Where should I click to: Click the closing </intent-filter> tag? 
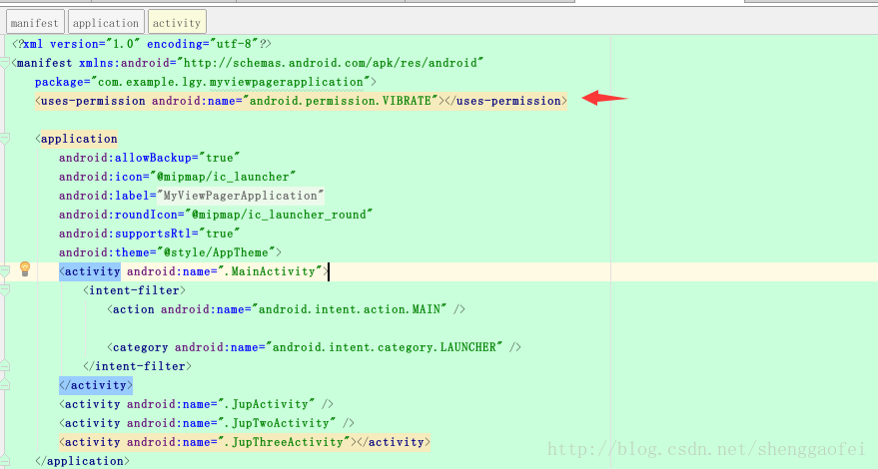137,366
